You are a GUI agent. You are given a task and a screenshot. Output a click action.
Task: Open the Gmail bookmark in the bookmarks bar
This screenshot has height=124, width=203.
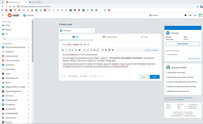[23, 10]
